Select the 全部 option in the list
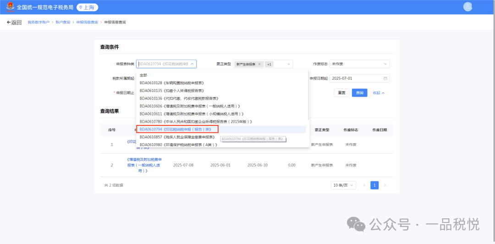Screen dimensions: 495x244 [143, 75]
